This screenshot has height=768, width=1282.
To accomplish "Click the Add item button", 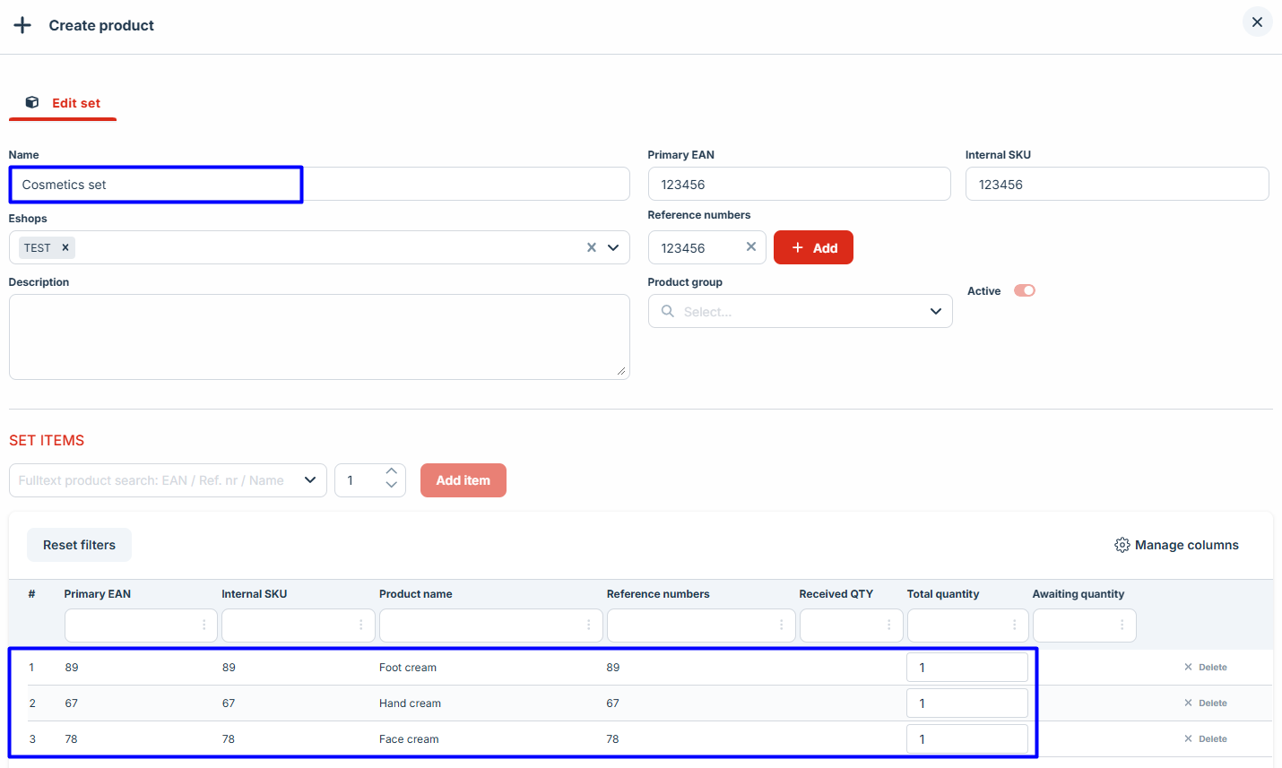I will (463, 480).
